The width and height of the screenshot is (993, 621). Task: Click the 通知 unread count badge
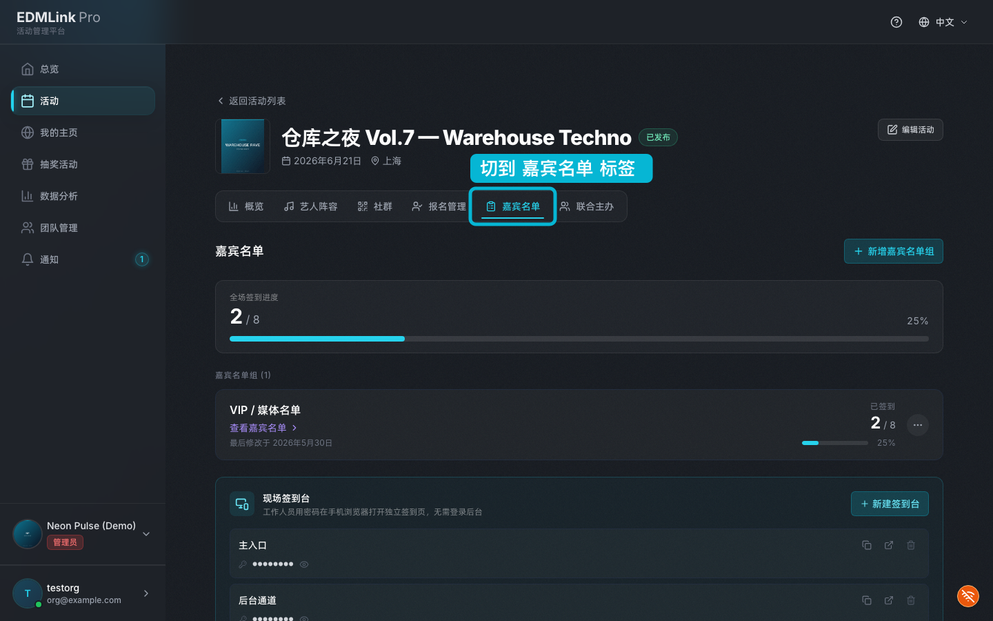141,259
